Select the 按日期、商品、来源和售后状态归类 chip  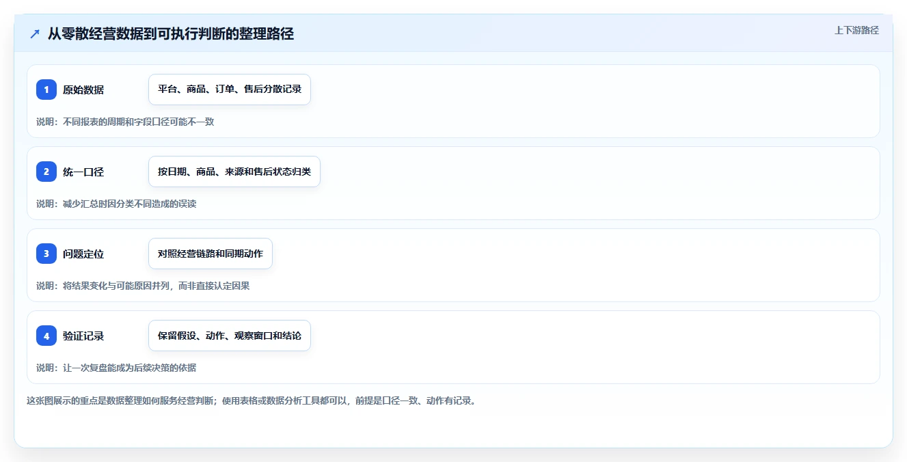[234, 172]
